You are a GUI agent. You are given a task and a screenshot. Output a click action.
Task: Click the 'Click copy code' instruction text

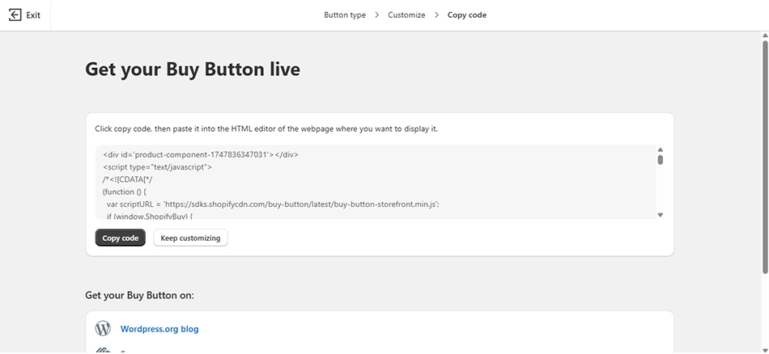click(x=266, y=129)
